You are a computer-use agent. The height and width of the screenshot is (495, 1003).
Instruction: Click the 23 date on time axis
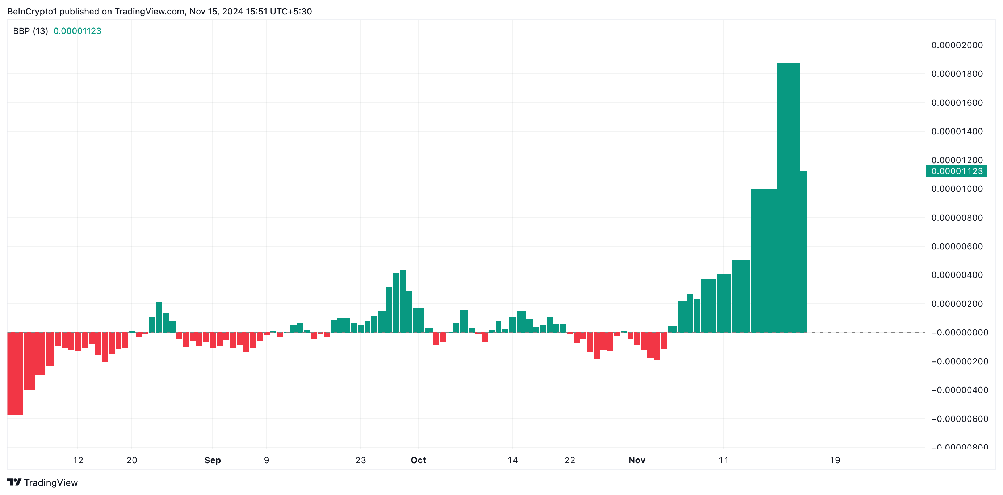[x=361, y=460]
